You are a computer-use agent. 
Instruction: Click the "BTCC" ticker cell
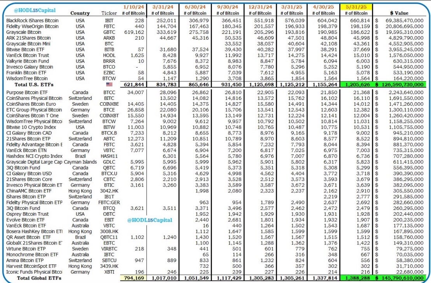click(x=109, y=93)
